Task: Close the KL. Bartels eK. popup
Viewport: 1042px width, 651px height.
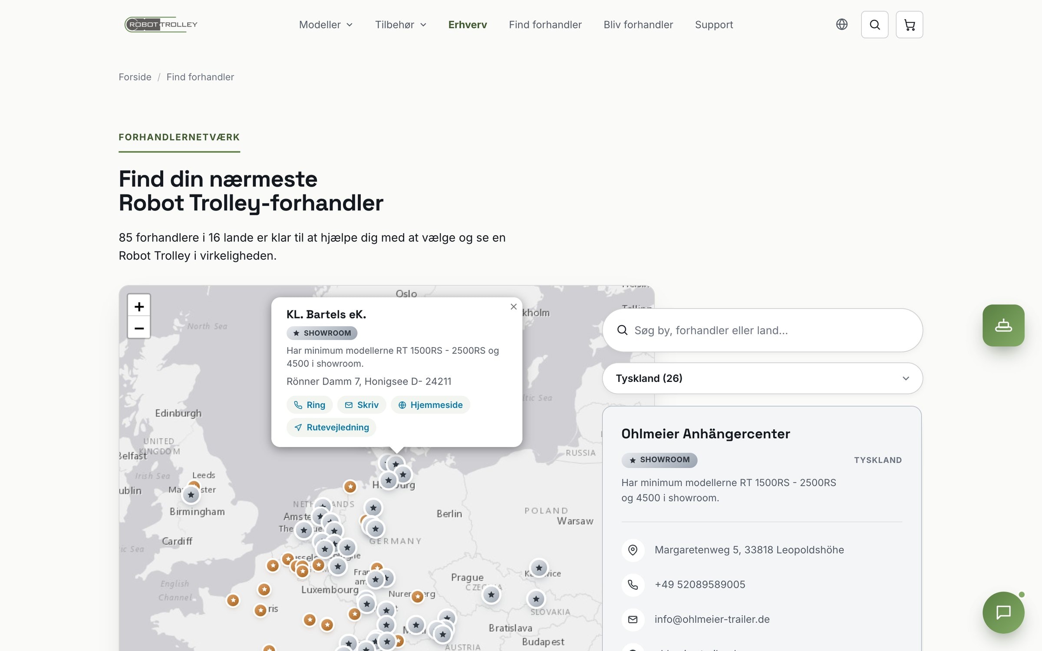Action: click(514, 307)
